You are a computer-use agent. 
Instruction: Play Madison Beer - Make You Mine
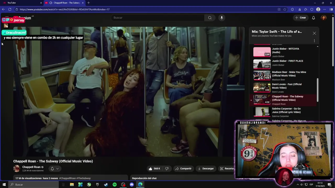pyautogui.click(x=284, y=75)
